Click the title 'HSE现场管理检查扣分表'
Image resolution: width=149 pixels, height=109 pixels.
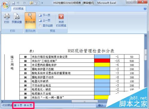click(91, 51)
